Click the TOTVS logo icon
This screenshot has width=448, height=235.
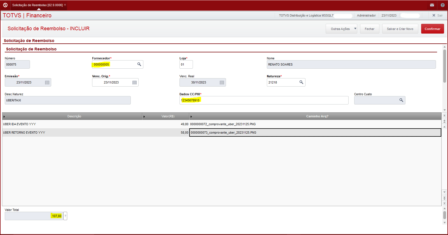(x=5, y=5)
